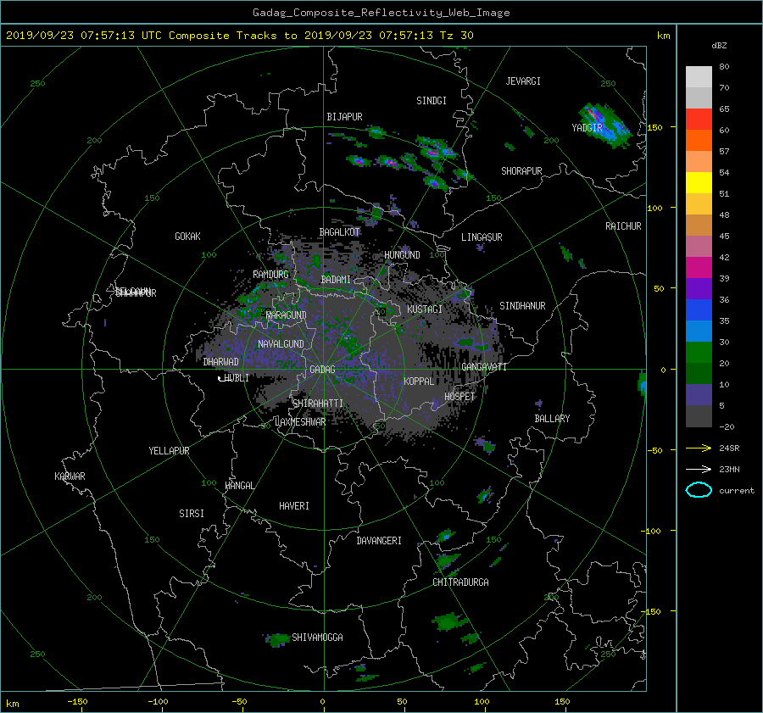Click the SHORAPUR city label
Image resolution: width=763 pixels, height=713 pixels.
pos(521,171)
